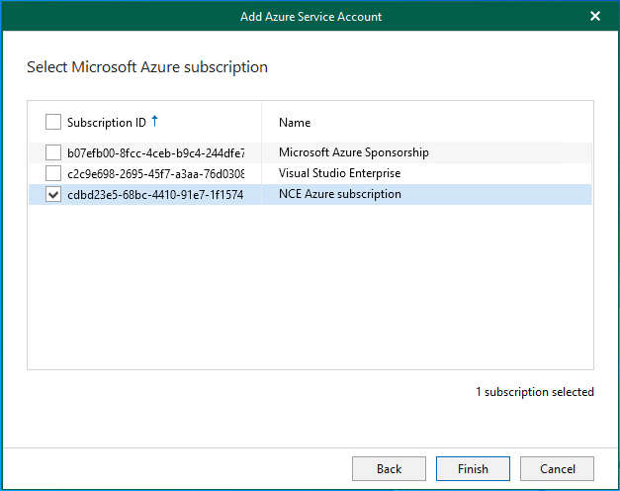Uncheck the NCE Azure subscription checkbox
The width and height of the screenshot is (620, 491).
click(53, 195)
